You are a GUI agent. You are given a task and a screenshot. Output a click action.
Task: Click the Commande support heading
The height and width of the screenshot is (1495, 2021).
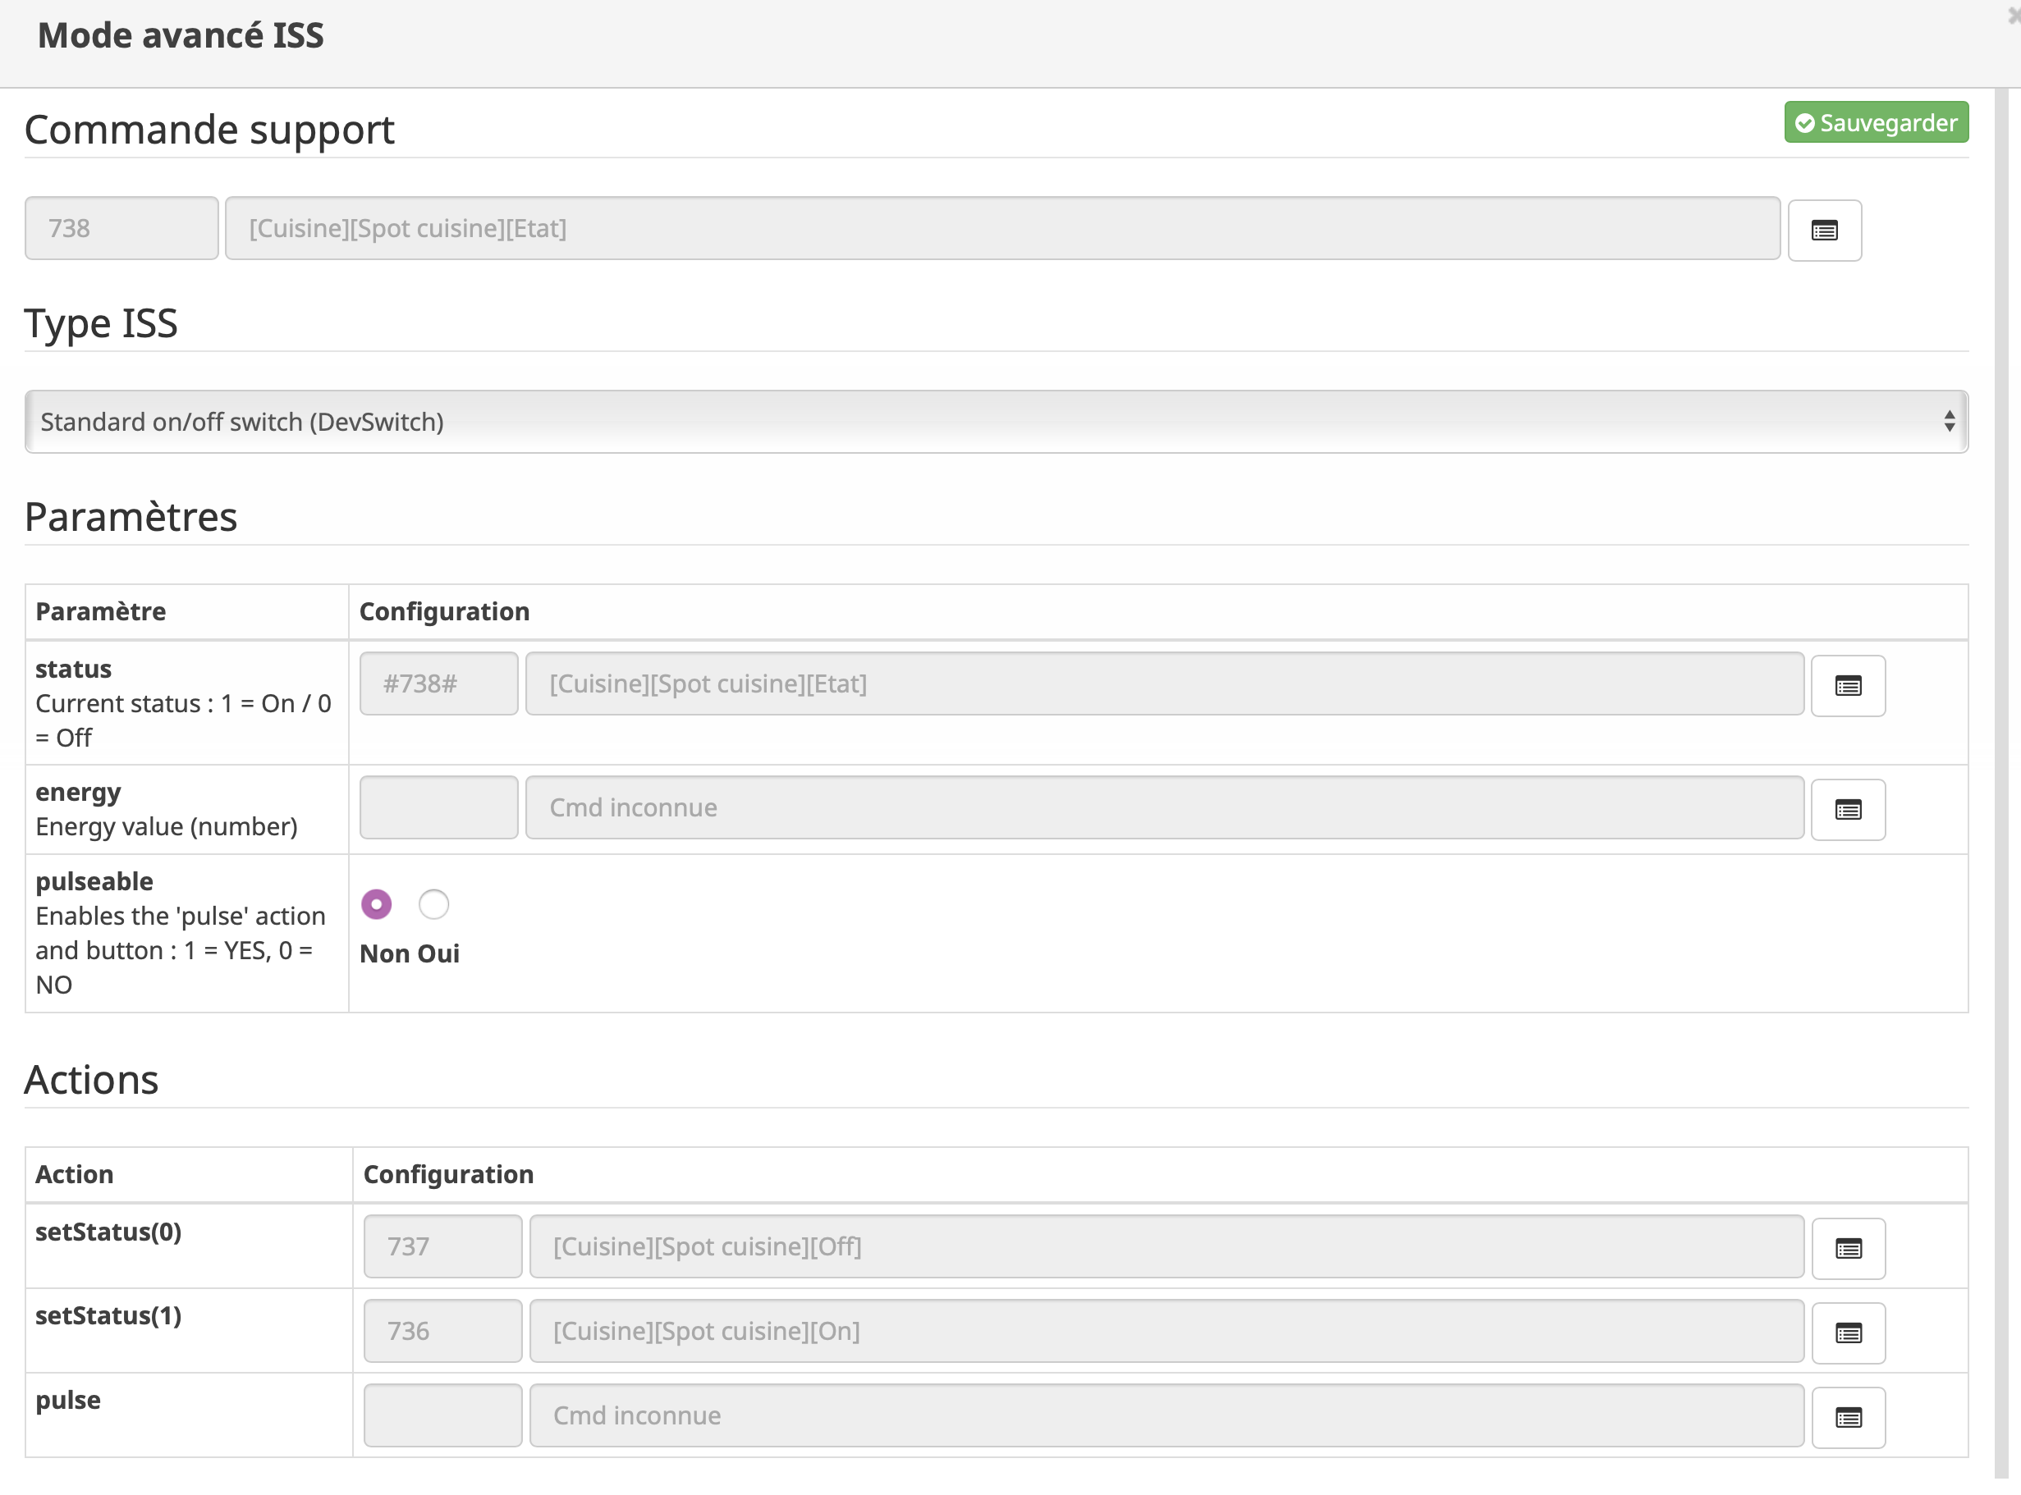tap(209, 130)
